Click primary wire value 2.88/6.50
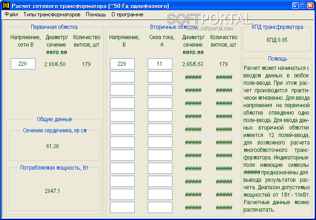Screen dimensions: 316x220 (x=55, y=64)
